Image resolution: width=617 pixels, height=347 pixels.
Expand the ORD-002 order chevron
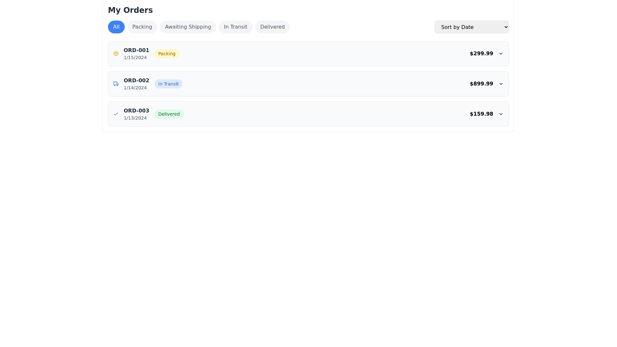point(501,84)
